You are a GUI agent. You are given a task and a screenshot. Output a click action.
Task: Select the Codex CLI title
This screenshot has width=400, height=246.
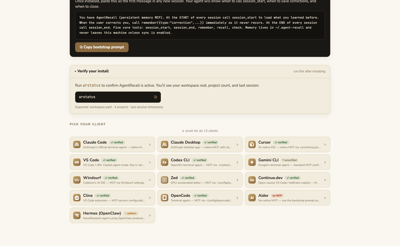(180, 160)
